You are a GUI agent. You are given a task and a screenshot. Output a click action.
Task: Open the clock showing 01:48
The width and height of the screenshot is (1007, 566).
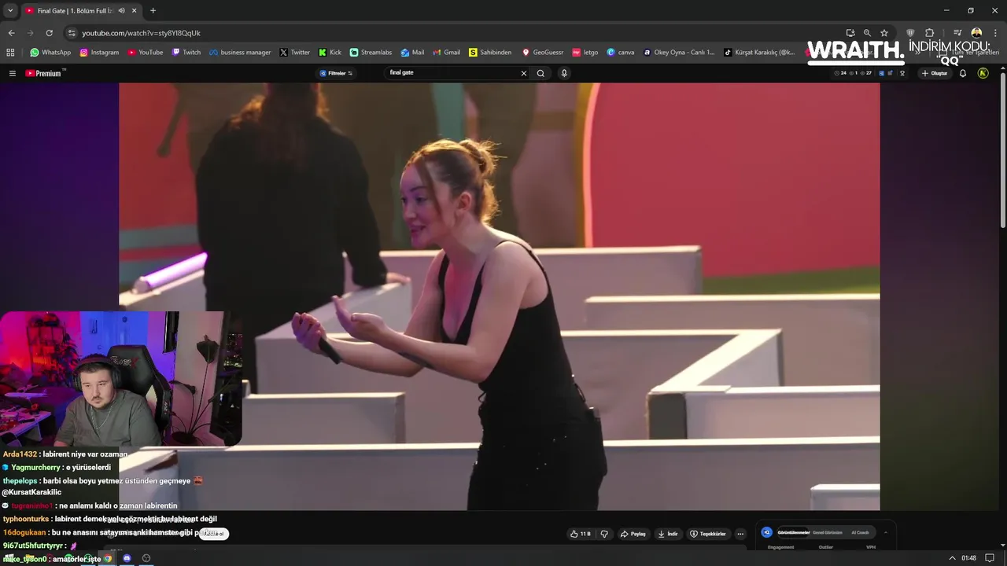click(968, 558)
